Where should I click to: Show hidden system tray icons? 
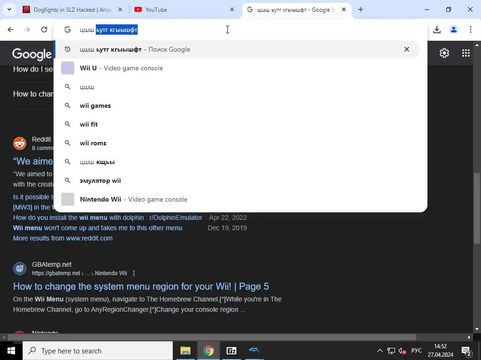[x=380, y=351]
